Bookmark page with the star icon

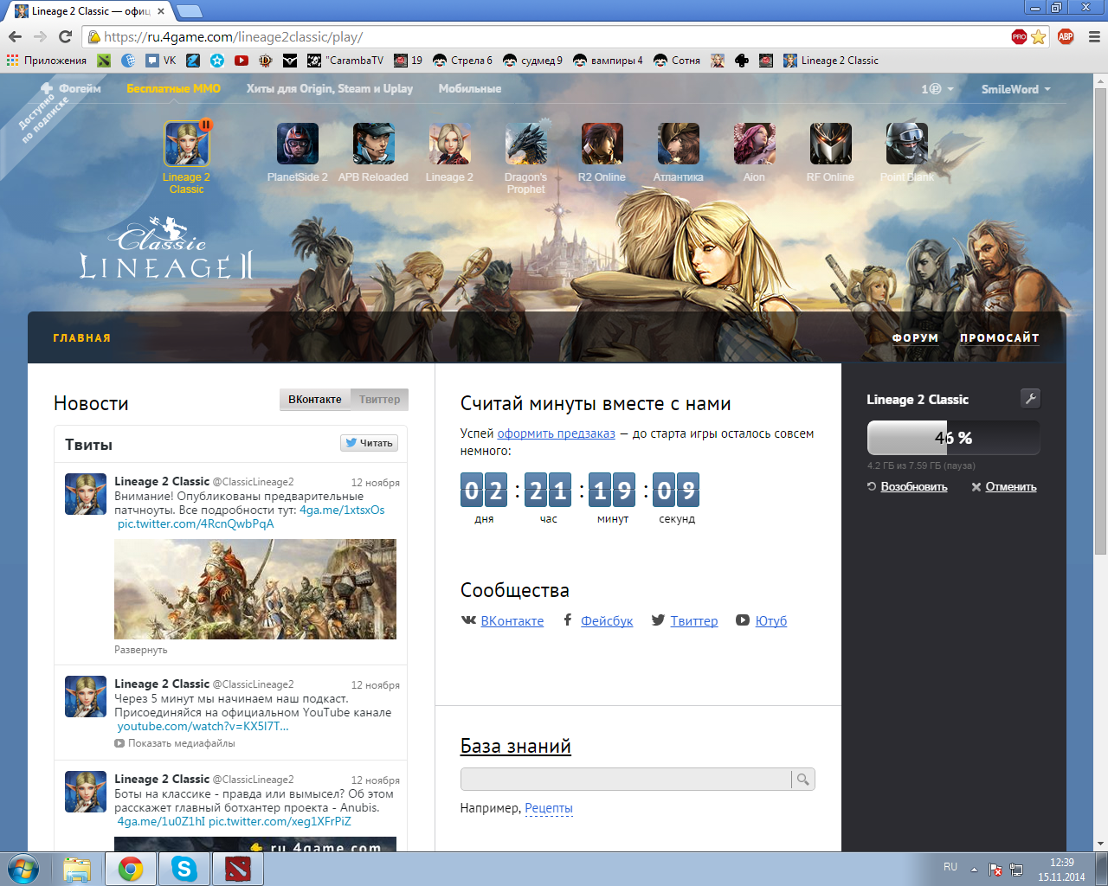(1039, 36)
